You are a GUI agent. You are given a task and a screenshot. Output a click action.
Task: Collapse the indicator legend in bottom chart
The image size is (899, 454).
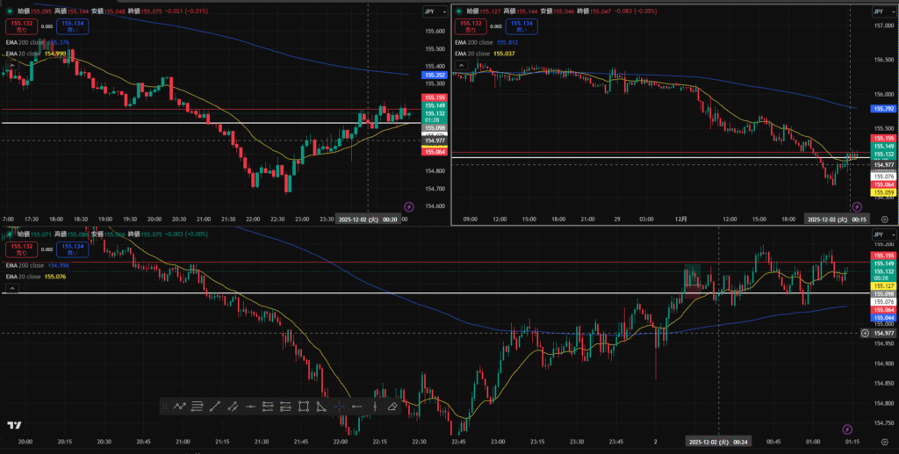pos(12,287)
